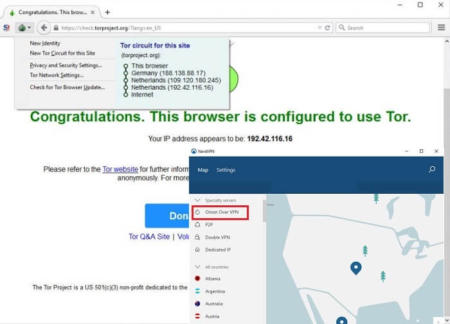This screenshot has height=324, width=450.
Task: Click the Dedicated IP house icon
Action: (x=197, y=250)
